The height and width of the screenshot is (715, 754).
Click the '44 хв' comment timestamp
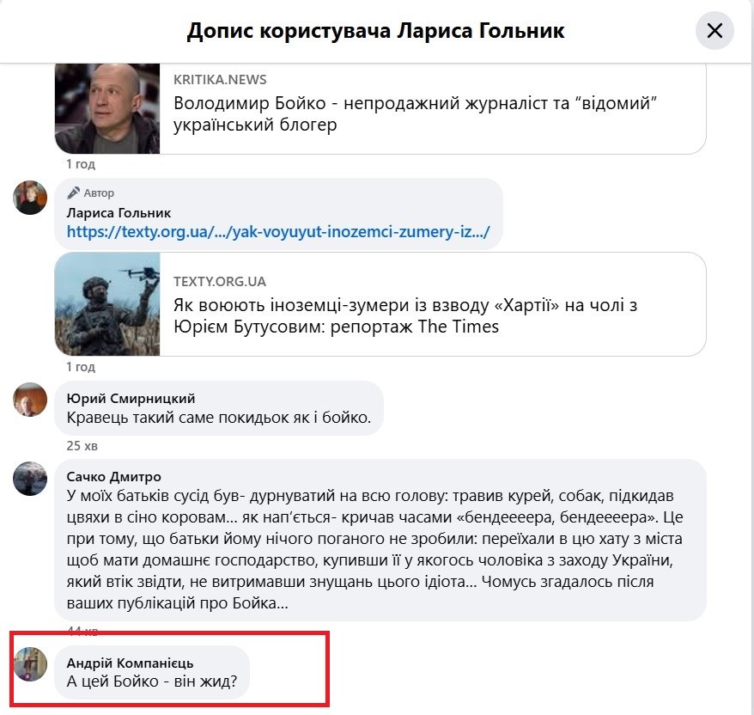coord(82,632)
